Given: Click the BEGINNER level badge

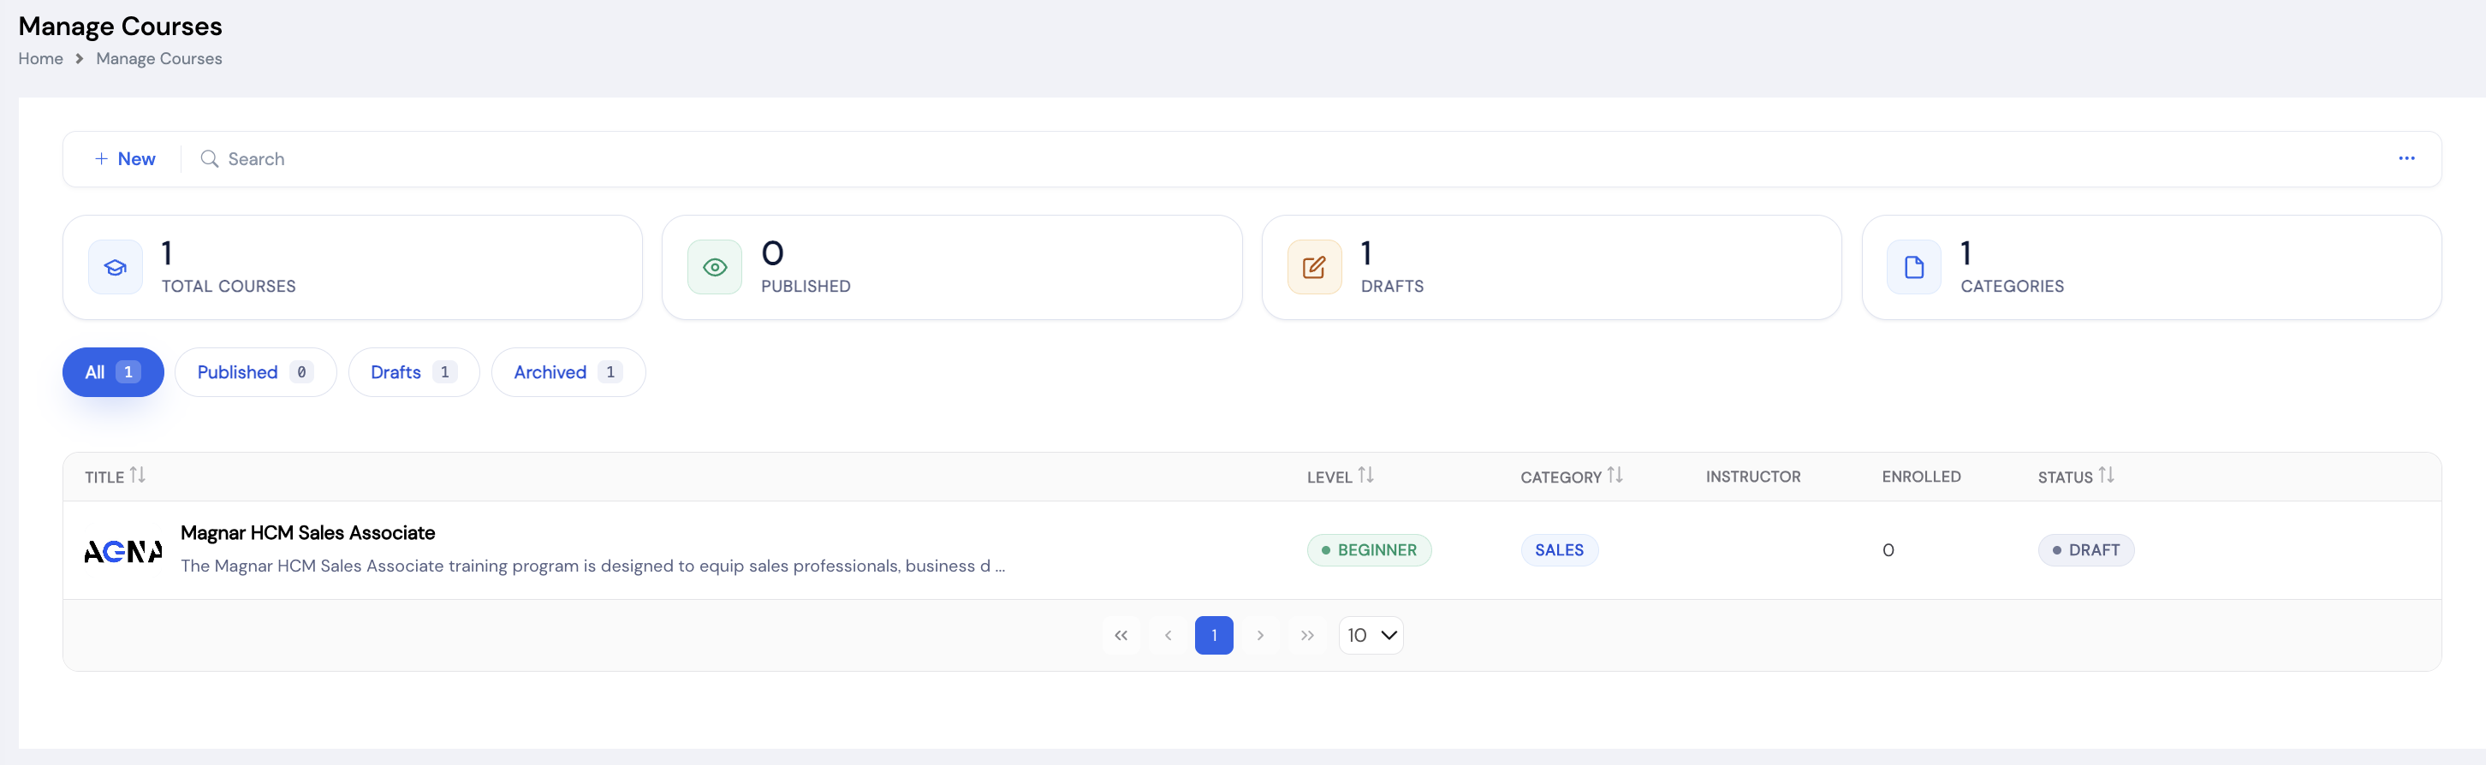Looking at the screenshot, I should pos(1369,550).
